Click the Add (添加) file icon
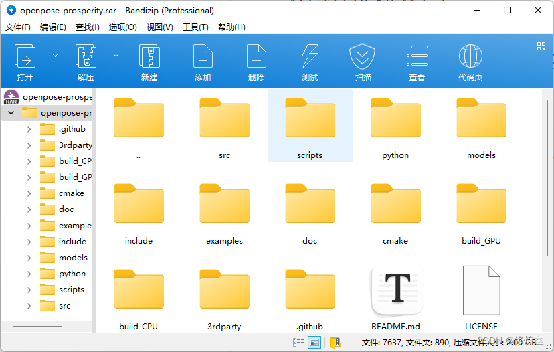This screenshot has height=352, width=554. tap(203, 56)
